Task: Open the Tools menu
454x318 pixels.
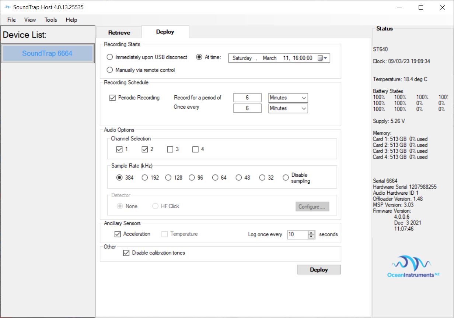Action: 51,20
